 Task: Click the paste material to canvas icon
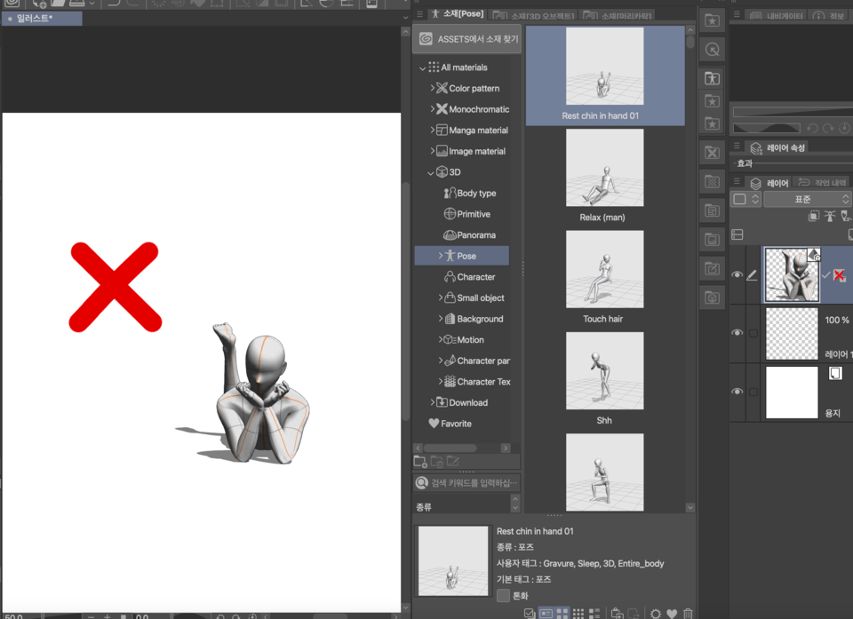pos(619,613)
